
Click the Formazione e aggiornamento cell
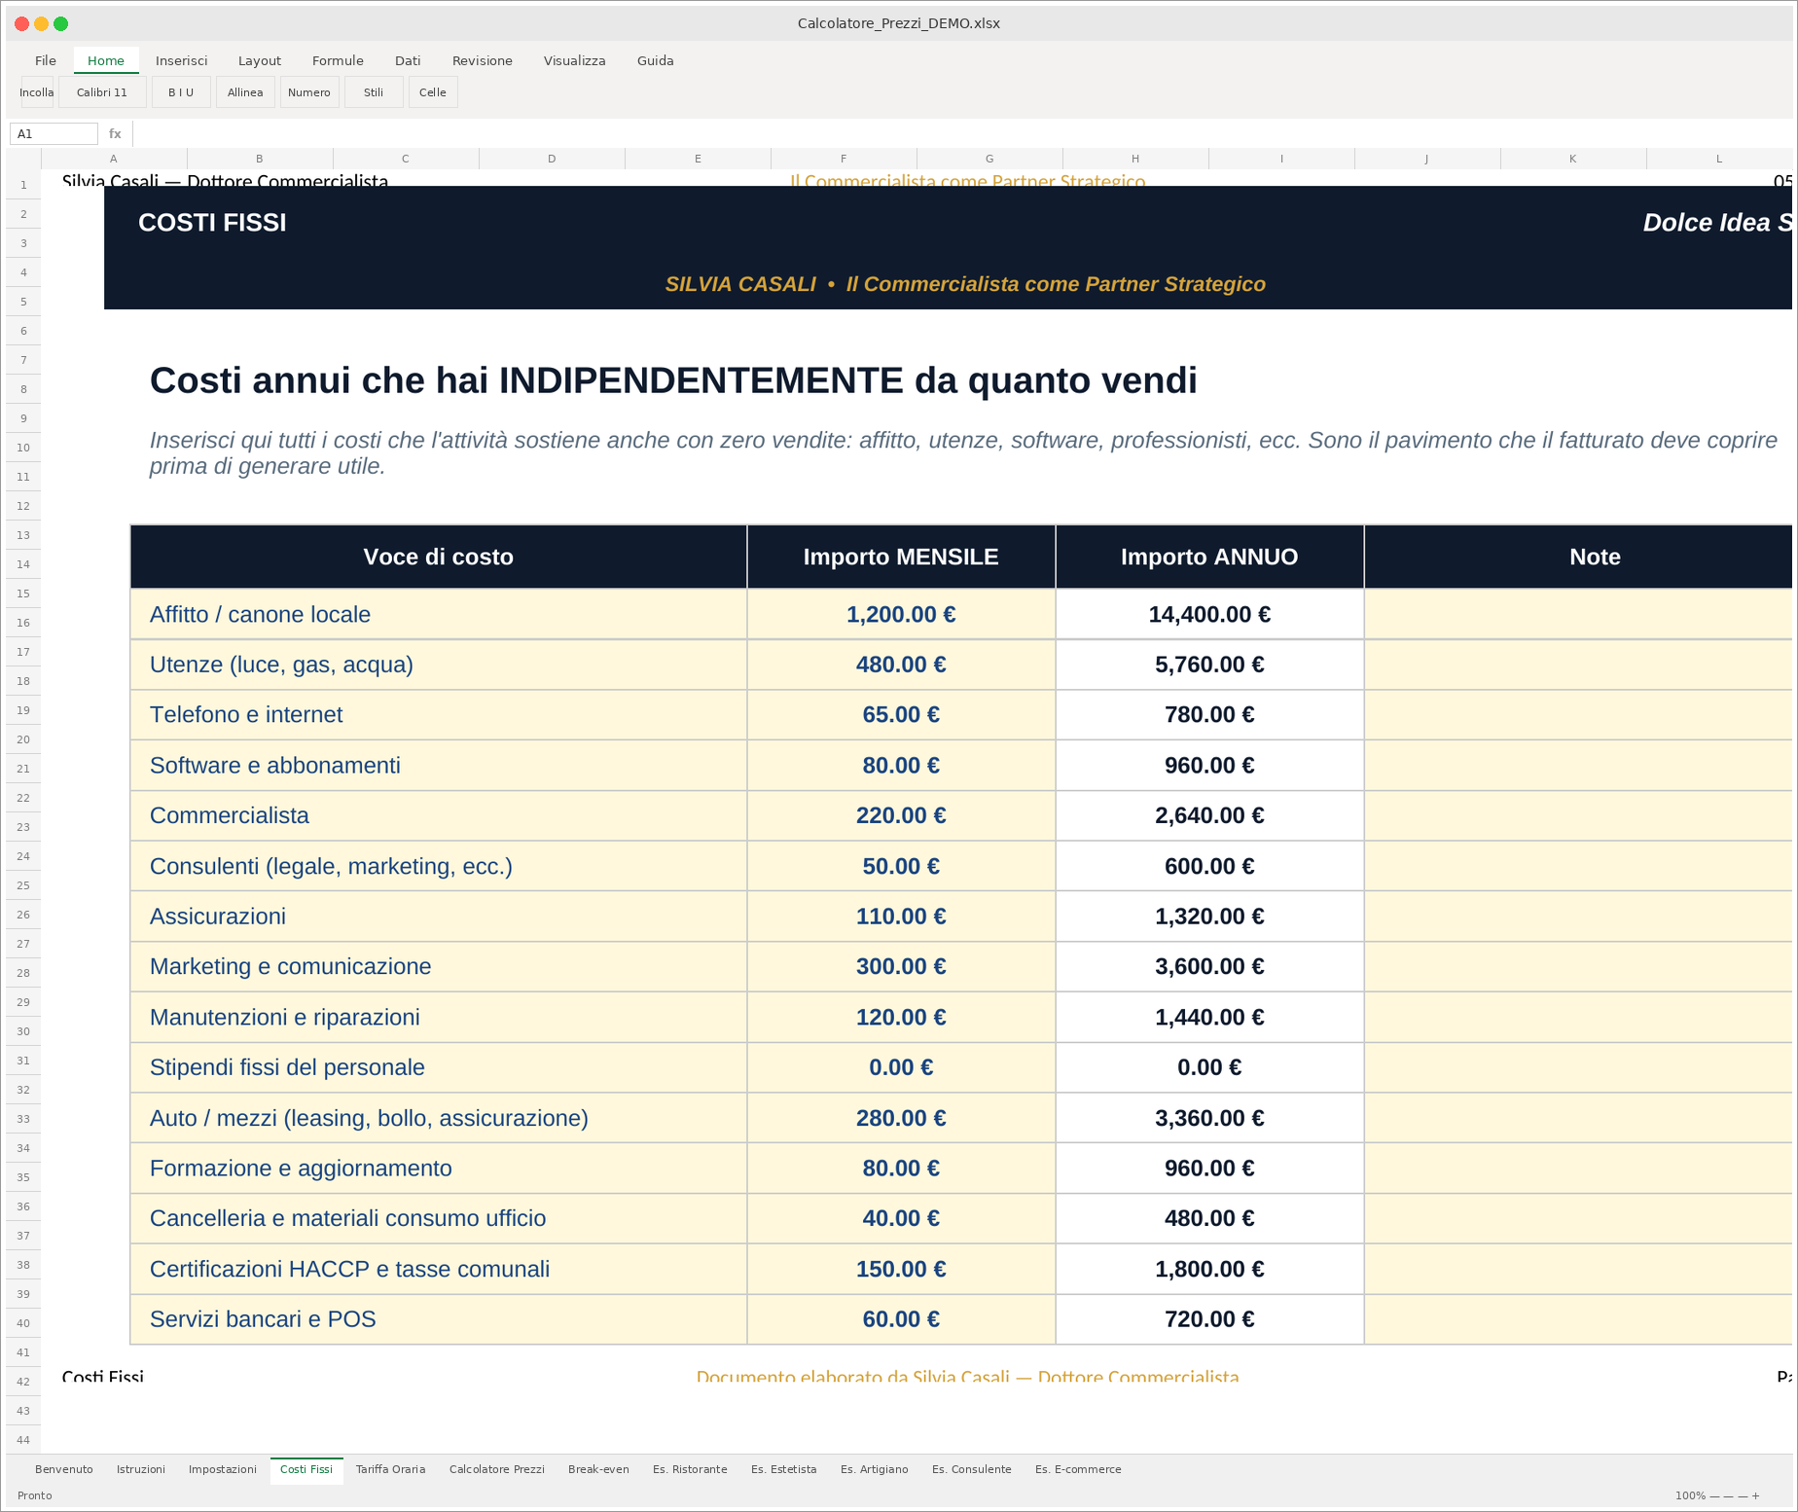tap(439, 1169)
